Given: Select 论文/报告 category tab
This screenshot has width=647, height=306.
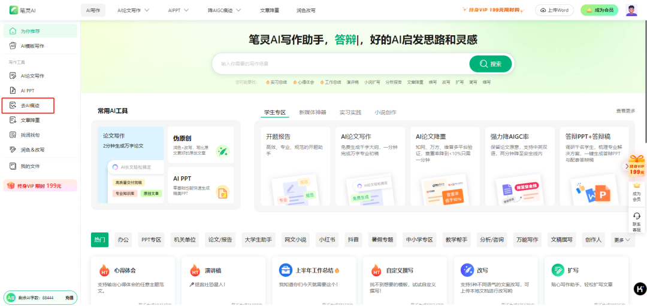Looking at the screenshot, I should [220, 240].
